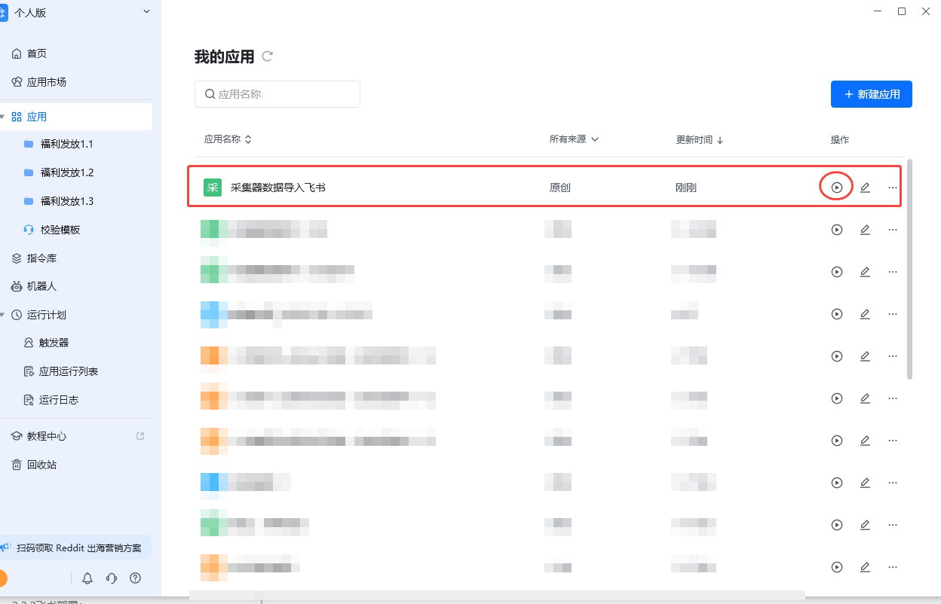Maximize the application window
Image resolution: width=941 pixels, height=604 pixels.
pyautogui.click(x=902, y=11)
